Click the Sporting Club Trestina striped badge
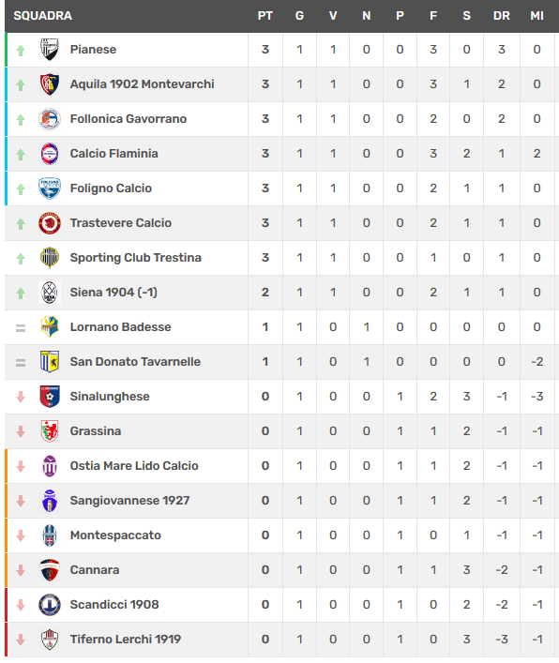This screenshot has height=663, width=559. [x=50, y=258]
